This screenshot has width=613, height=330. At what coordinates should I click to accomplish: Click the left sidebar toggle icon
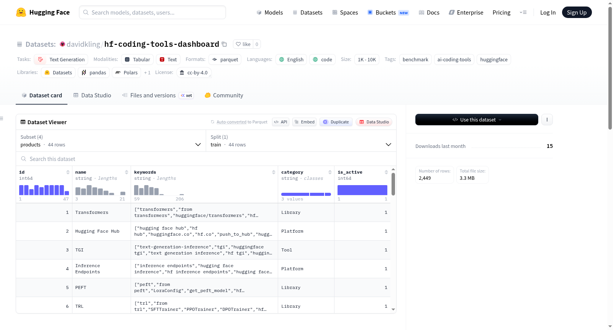[2, 118]
